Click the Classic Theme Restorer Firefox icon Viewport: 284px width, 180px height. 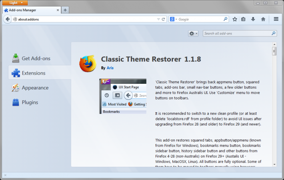point(88,63)
